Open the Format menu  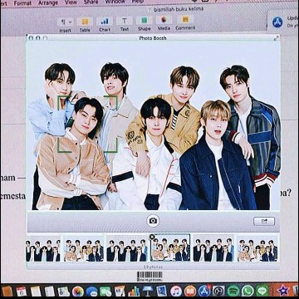(x=22, y=3)
